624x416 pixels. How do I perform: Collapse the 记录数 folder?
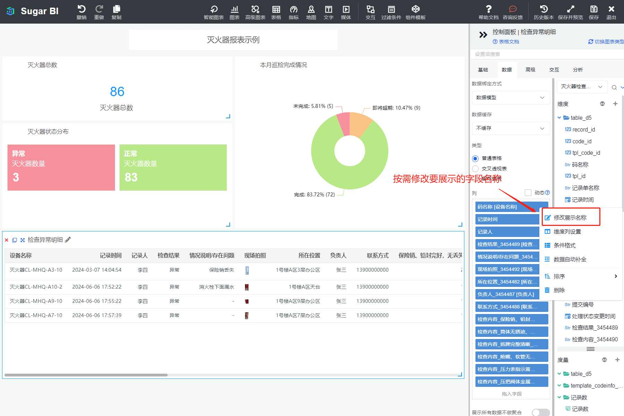[x=559, y=397]
